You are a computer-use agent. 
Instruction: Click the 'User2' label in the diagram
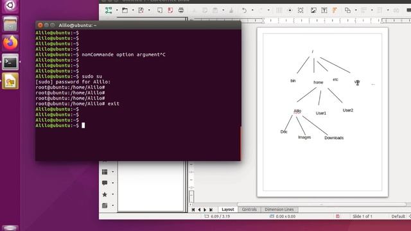(348, 110)
